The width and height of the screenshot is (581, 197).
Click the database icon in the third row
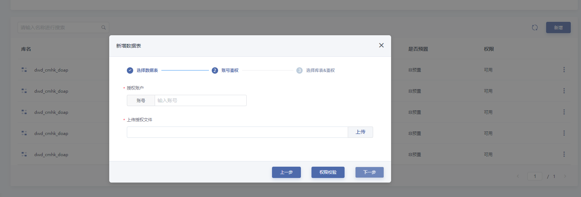tap(24, 112)
